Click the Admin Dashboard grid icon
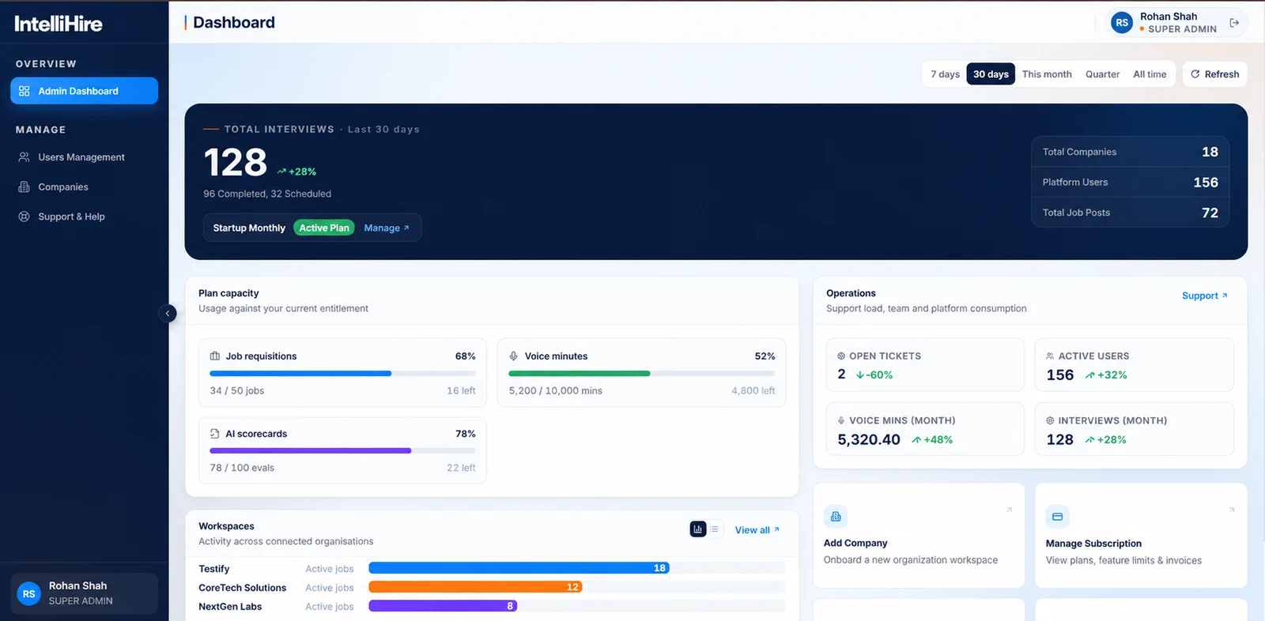The image size is (1265, 621). [24, 91]
